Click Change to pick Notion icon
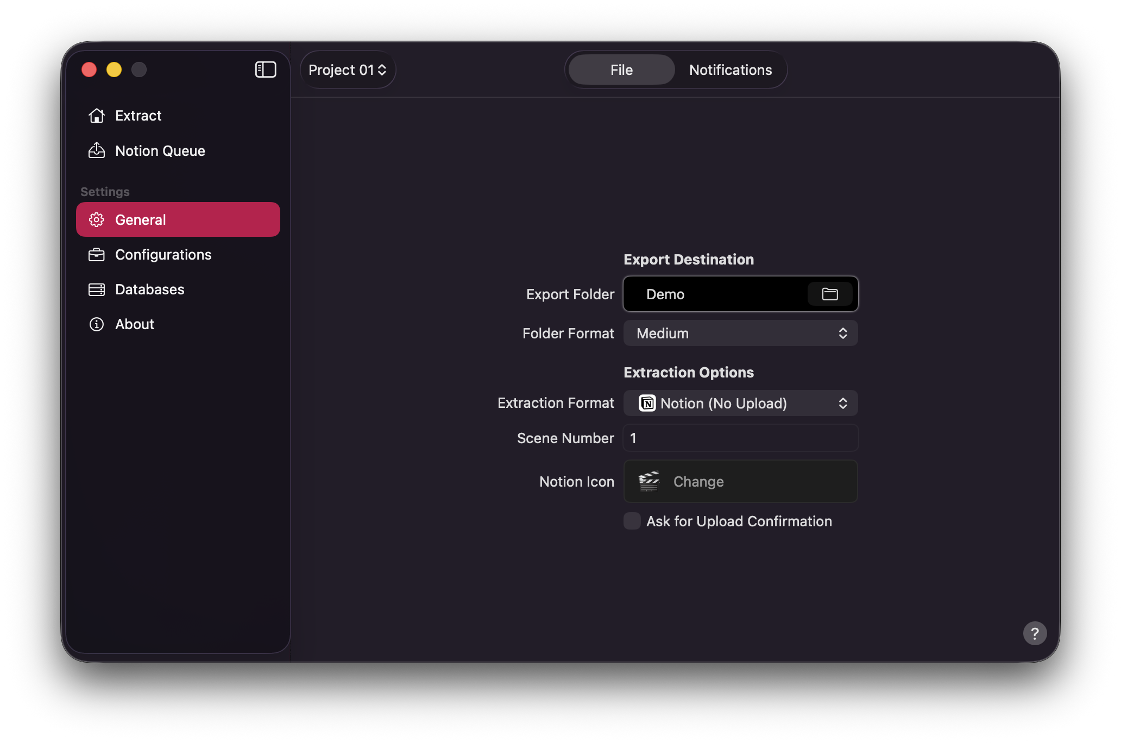The height and width of the screenshot is (743, 1121). point(698,481)
